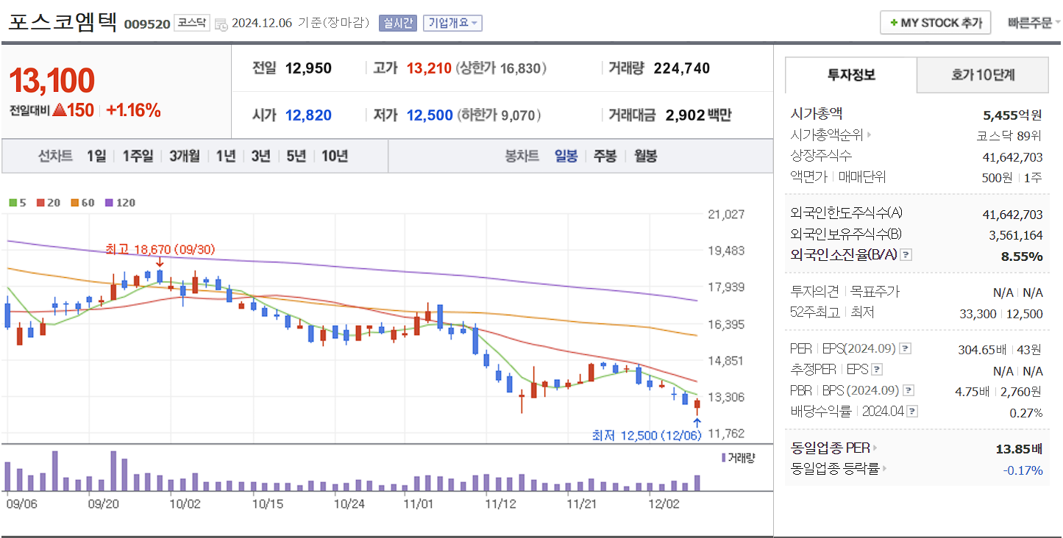The width and height of the screenshot is (1063, 538).
Task: Switch the candle chart to 주봉 view
Action: pos(604,155)
